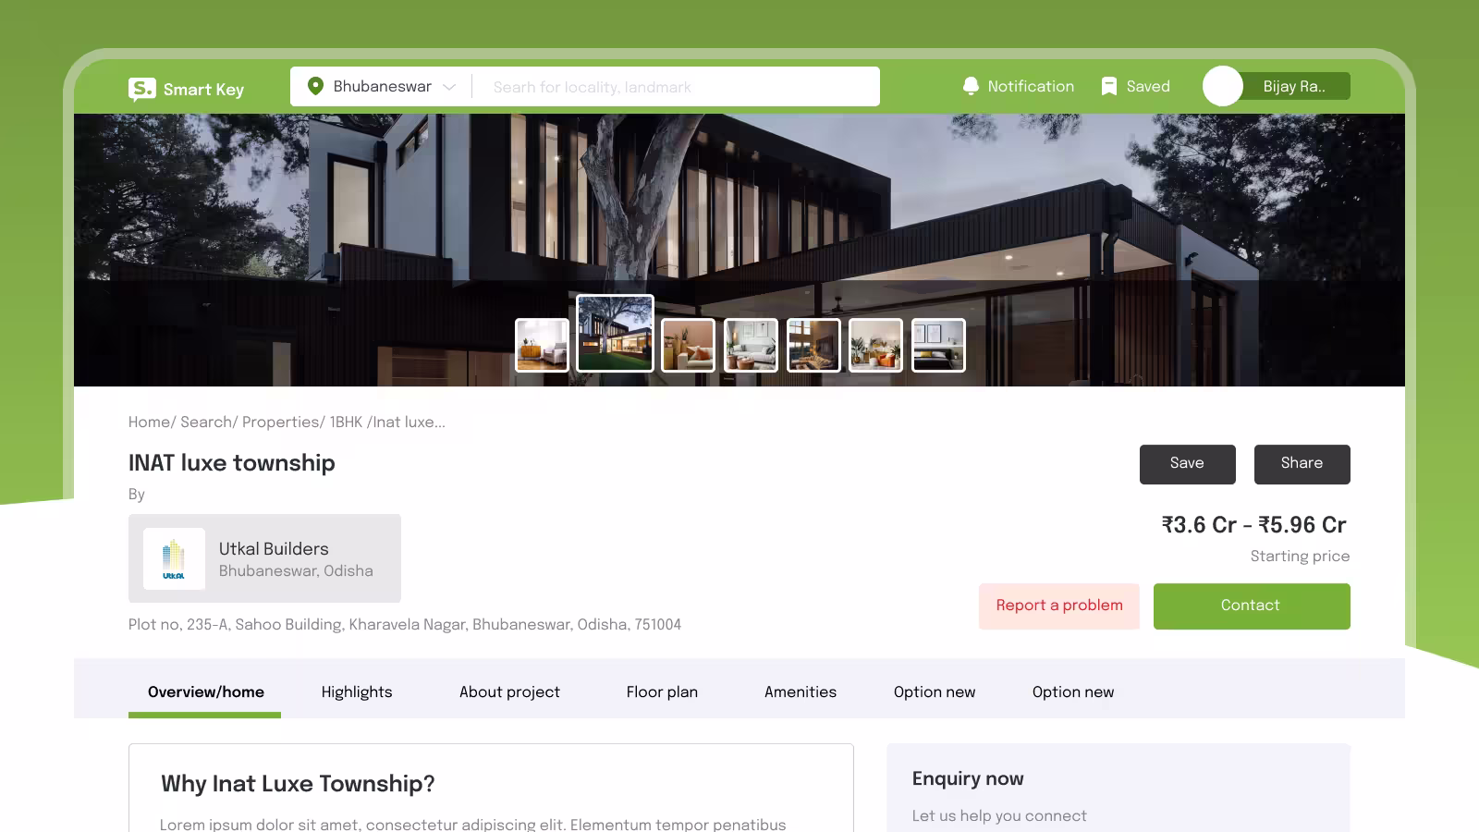This screenshot has height=832, width=1479.
Task: Click the Utkal Builders logo
Action: pos(174,558)
